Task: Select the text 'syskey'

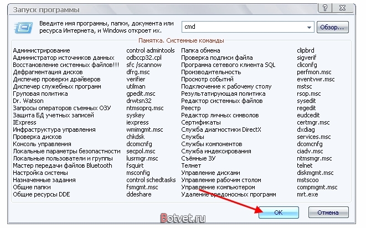Action: click(136, 115)
